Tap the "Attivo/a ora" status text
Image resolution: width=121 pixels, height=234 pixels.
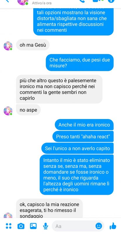(x=42, y=3)
